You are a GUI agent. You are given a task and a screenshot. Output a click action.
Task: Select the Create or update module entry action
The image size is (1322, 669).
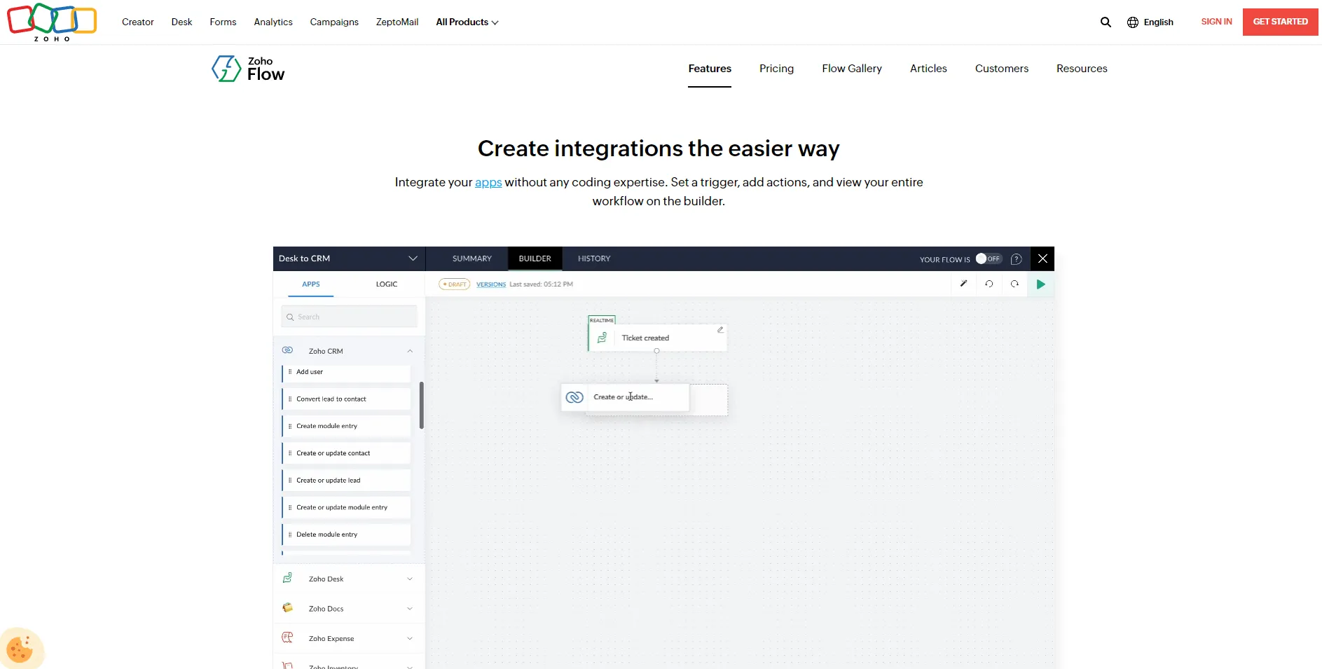(346, 507)
